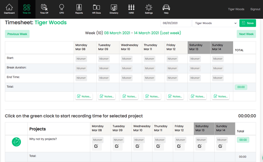This screenshot has width=263, height=162.
Task: Open the Help menu item
Action: tap(166, 9)
